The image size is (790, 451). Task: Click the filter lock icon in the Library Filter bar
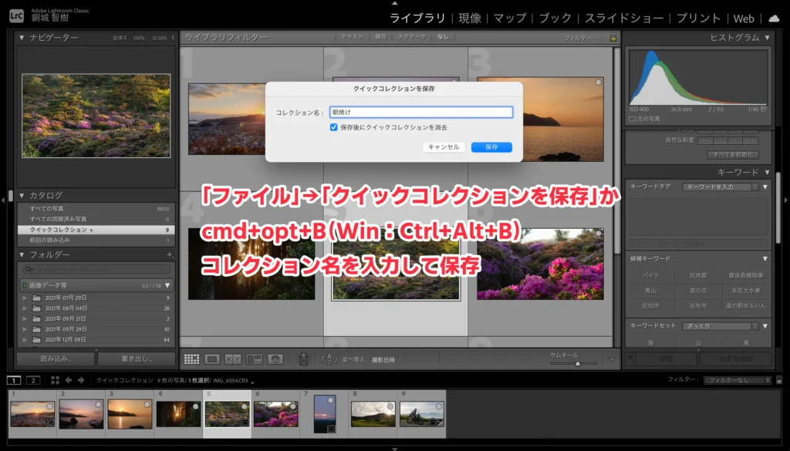pyautogui.click(x=613, y=35)
